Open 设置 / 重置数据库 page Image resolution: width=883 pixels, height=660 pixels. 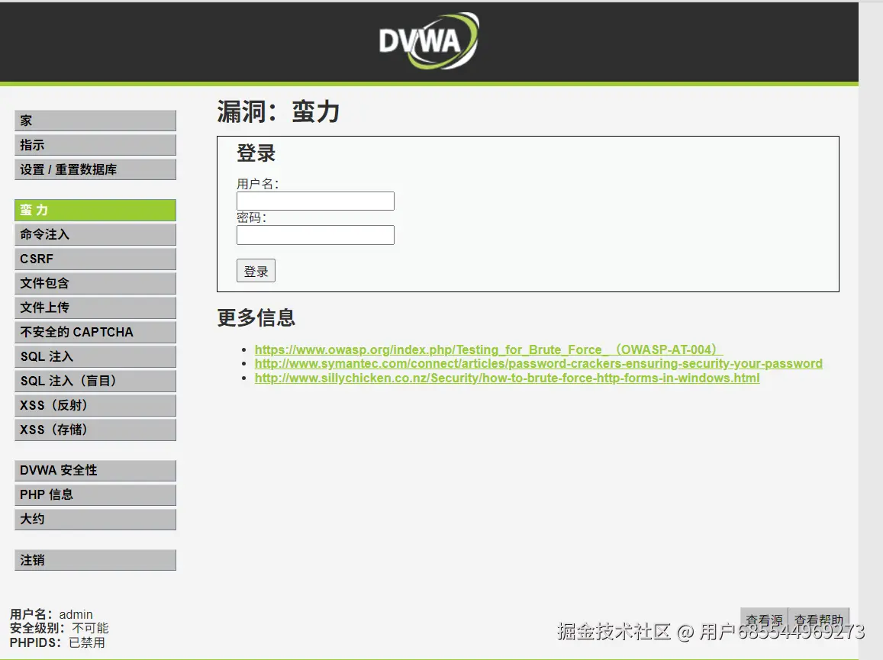coord(95,169)
